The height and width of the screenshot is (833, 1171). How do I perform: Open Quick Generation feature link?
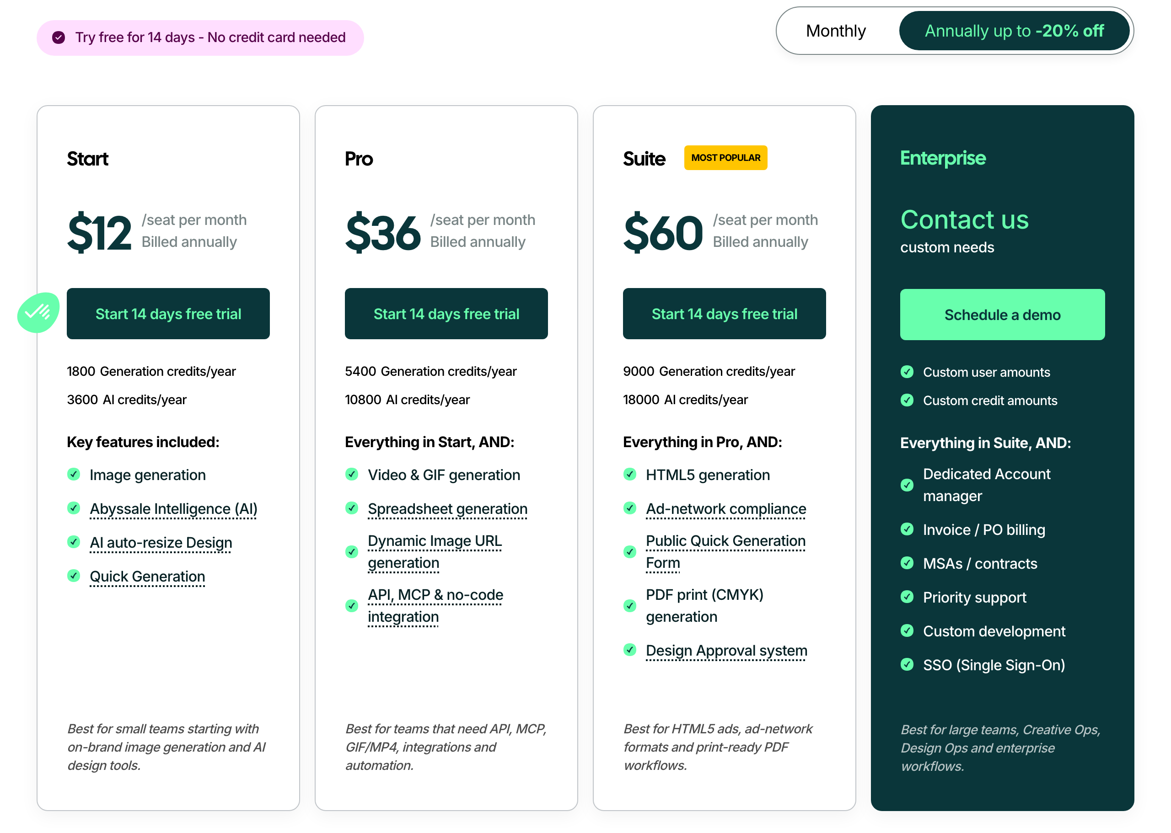click(147, 577)
